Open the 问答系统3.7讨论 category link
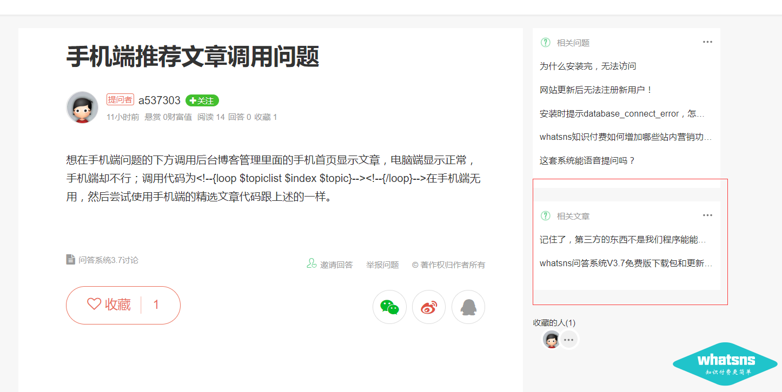 click(108, 260)
